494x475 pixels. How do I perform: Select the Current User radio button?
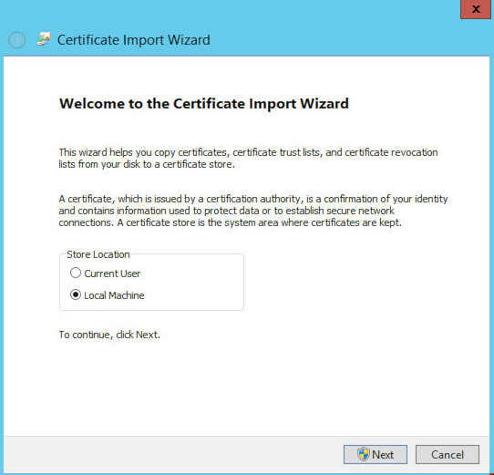pyautogui.click(x=76, y=273)
